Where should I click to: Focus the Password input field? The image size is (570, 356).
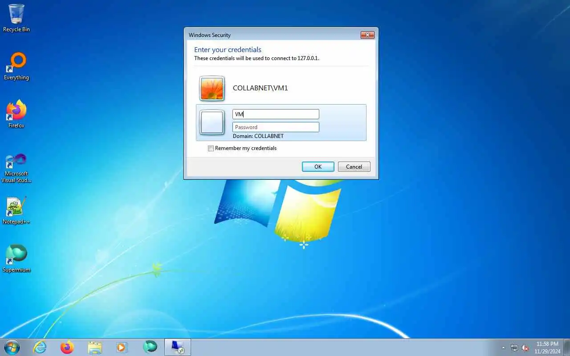tap(276, 127)
